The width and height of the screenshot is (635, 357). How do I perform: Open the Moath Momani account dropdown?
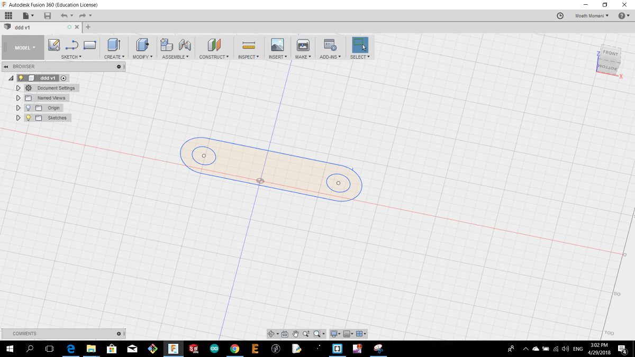(592, 16)
